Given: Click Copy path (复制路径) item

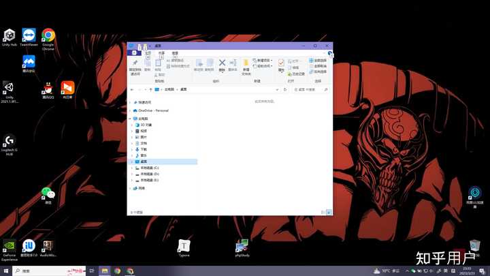Looking at the screenshot, I should coord(176,61).
